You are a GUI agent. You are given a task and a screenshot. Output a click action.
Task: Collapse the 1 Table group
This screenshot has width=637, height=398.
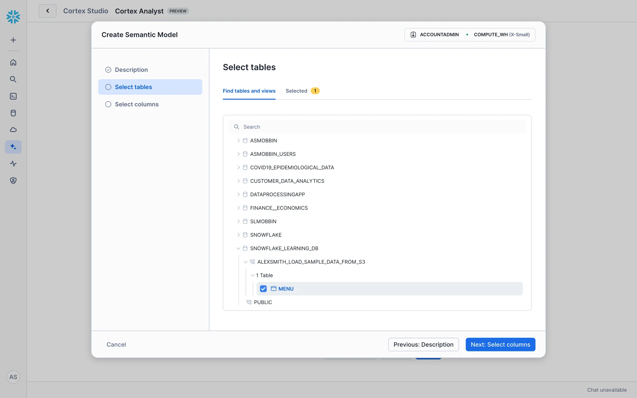[x=252, y=275]
